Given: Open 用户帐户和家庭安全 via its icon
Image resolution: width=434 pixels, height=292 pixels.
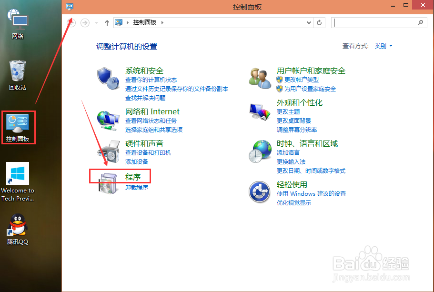Looking at the screenshot, I should click(x=260, y=79).
